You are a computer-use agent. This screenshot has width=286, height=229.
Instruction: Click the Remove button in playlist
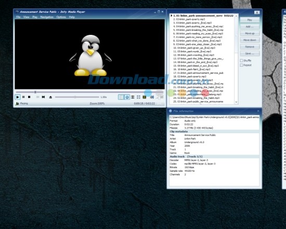coord(250,47)
